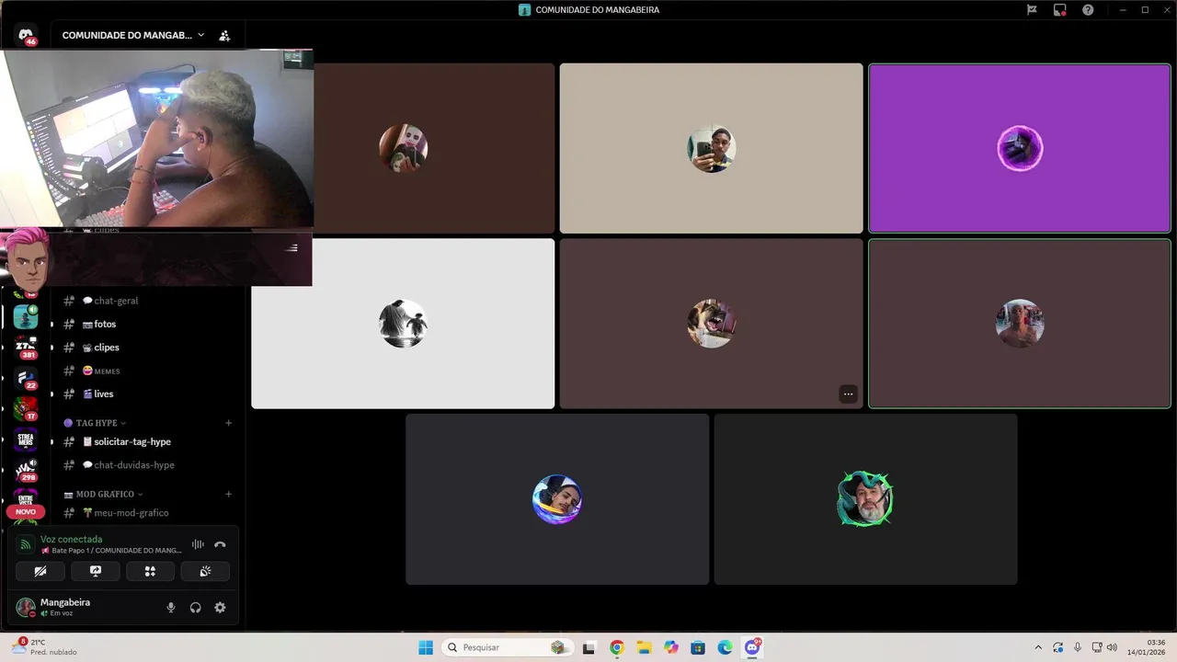Screen dimensions: 1177x662
Task: Click the NOVO unread mentions pill
Action: click(x=26, y=512)
